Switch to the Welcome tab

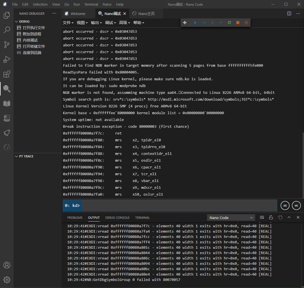[x=78, y=14]
